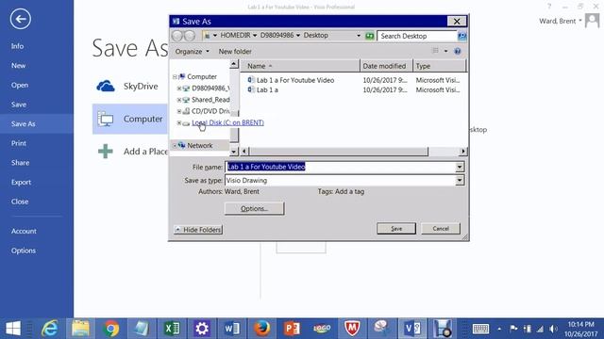604x339 pixels.
Task: Select Export in the backstage menu
Action: pyautogui.click(x=21, y=183)
